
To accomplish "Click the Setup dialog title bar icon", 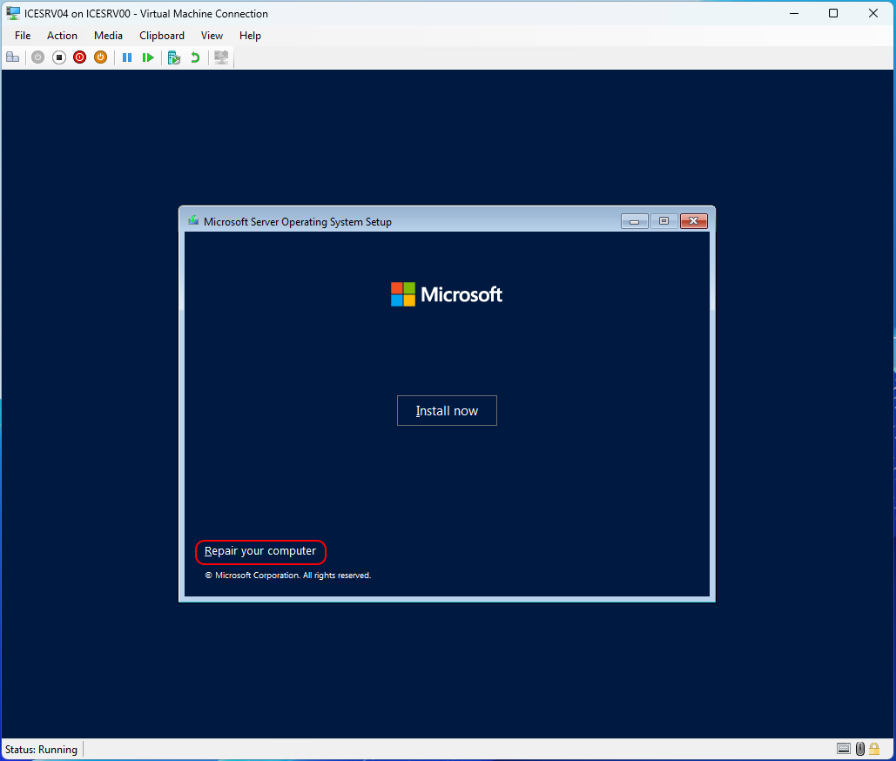I will tap(193, 220).
